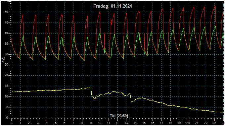The width and height of the screenshot is (225, 126).
Task: Click the 50 label on the temperature axis
Action: (6, 12)
